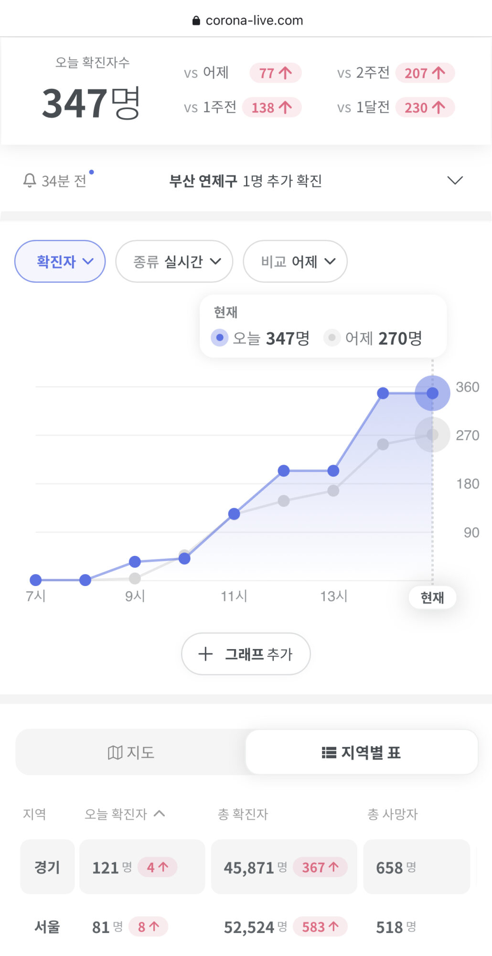Click the lock icon beside corona-live.com
Screen dimensions: 492x956
click(x=196, y=21)
